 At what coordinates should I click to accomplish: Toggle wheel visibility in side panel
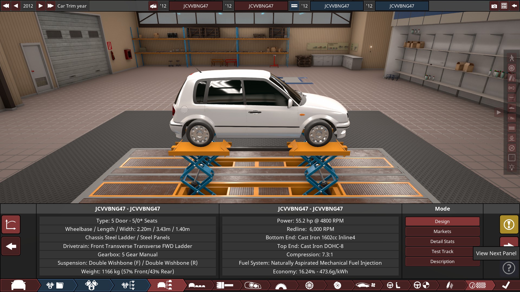pos(512,68)
